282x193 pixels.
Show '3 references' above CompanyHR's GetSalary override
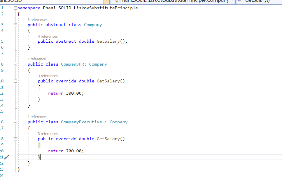click(48, 76)
